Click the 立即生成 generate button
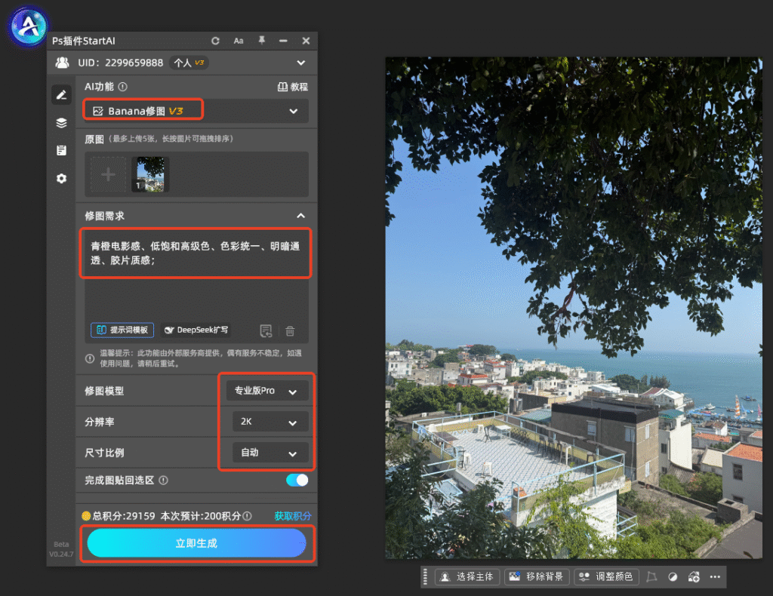 (196, 543)
